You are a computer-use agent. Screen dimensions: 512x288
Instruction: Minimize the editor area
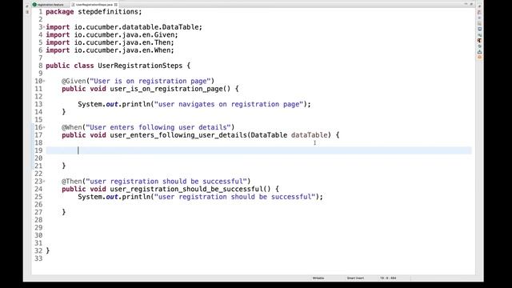(466, 4)
